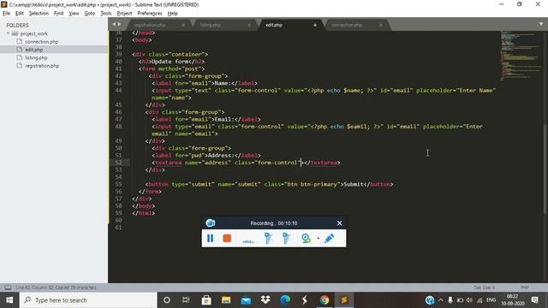Open the Preferences menu
The width and height of the screenshot is (548, 308).
pyautogui.click(x=150, y=14)
